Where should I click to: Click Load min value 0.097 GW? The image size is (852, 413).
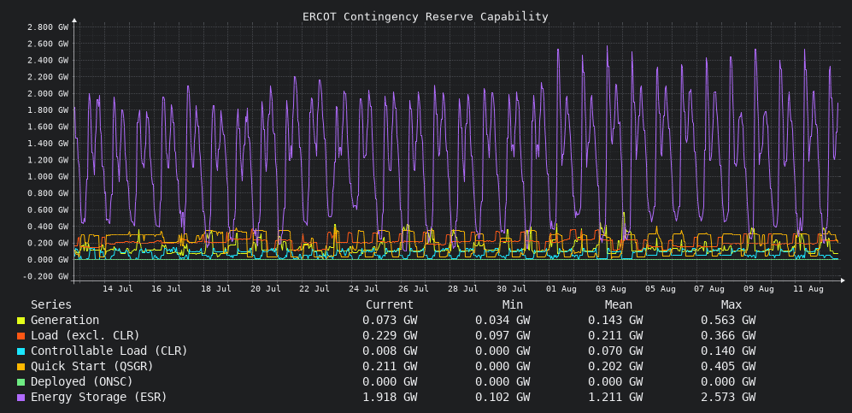click(x=502, y=336)
